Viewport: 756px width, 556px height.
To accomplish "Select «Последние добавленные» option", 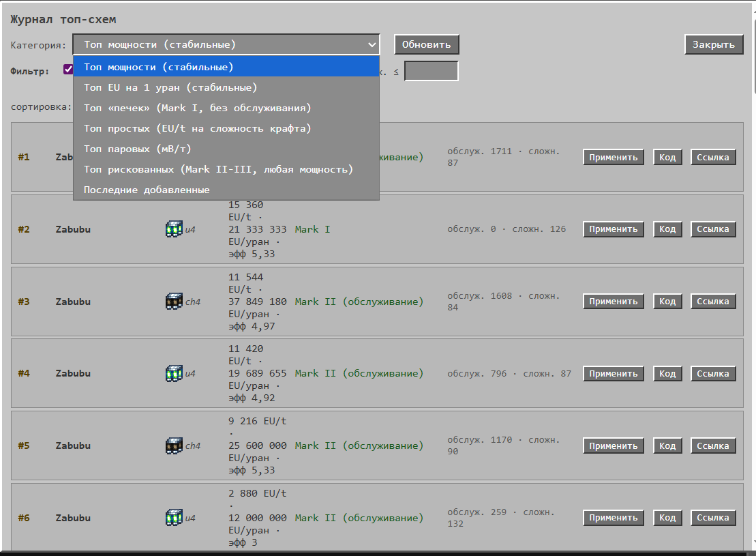I will pyautogui.click(x=226, y=190).
